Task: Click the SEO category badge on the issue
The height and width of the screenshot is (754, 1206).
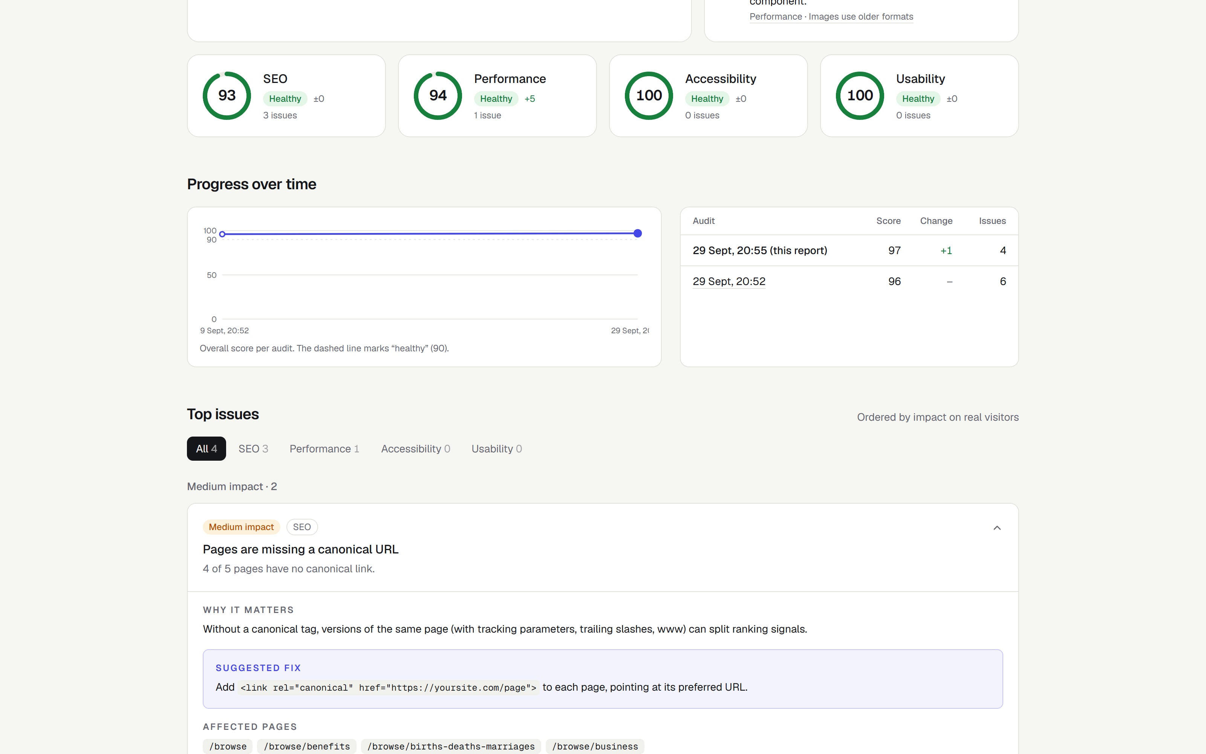Action: tap(302, 527)
